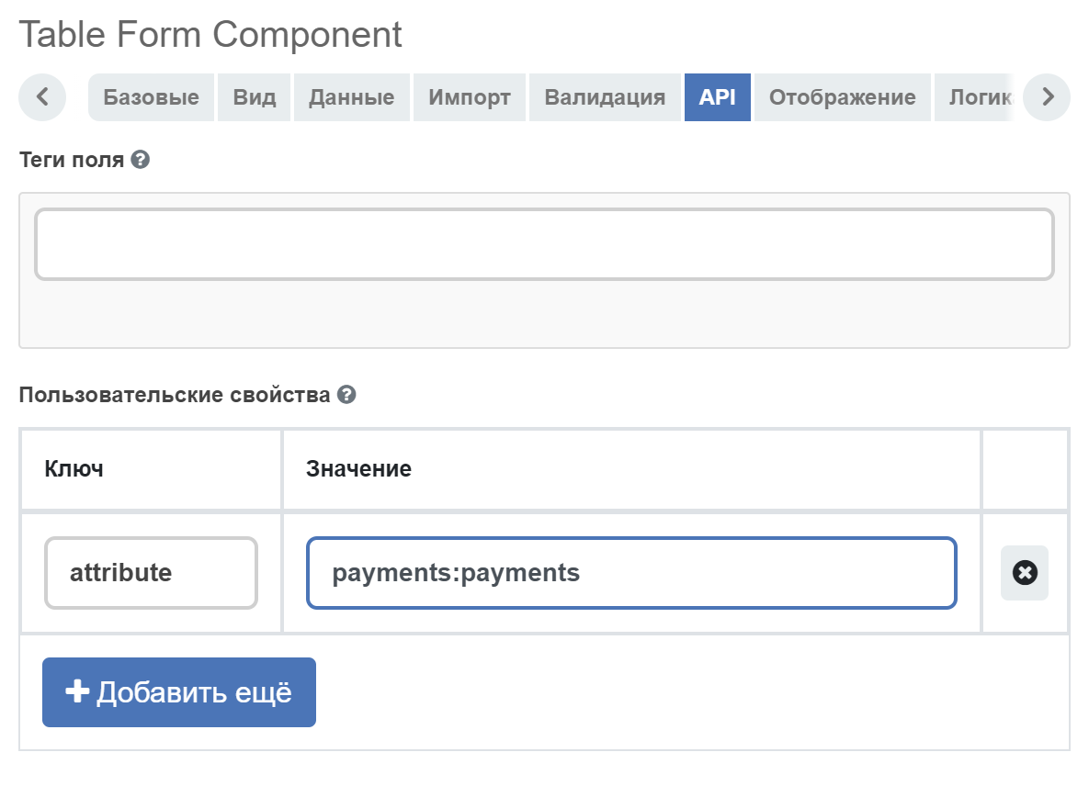The height and width of the screenshot is (786, 1089).
Task: Click the Ключ column header
Action: click(74, 469)
